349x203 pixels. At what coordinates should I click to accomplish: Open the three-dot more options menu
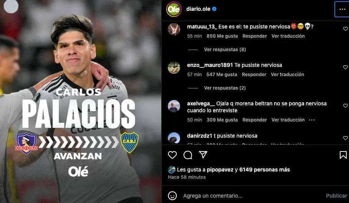342,9
